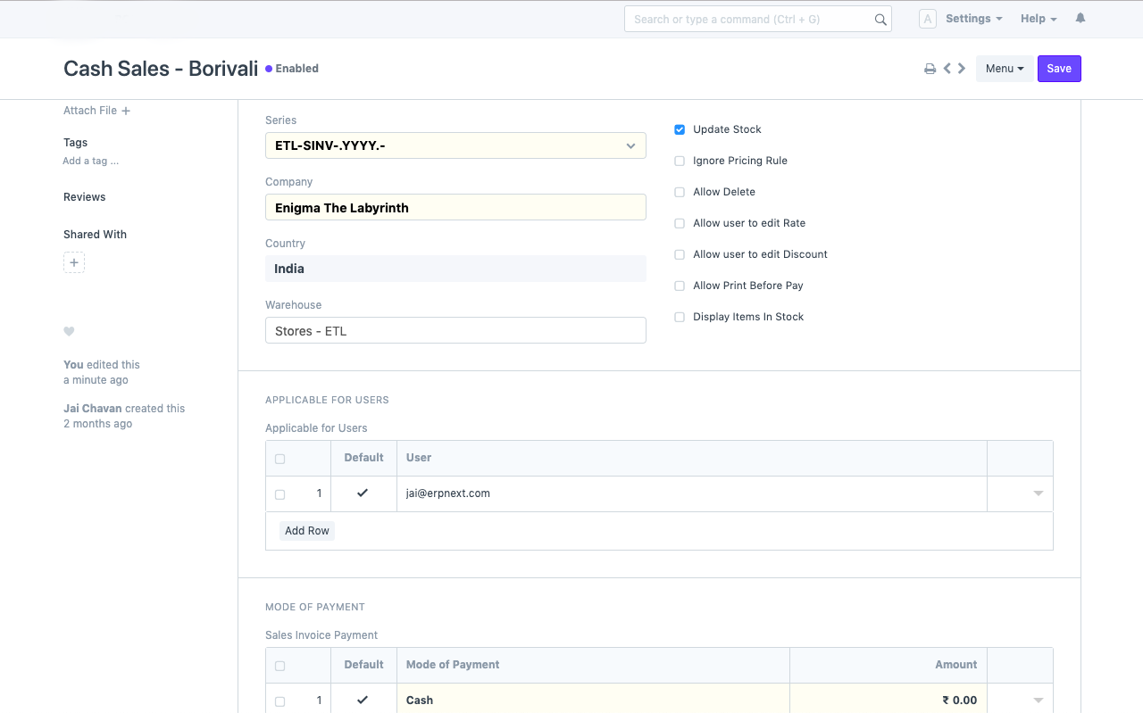1143x713 pixels.
Task: Click the plus next to Attach File
Action: pos(126,111)
